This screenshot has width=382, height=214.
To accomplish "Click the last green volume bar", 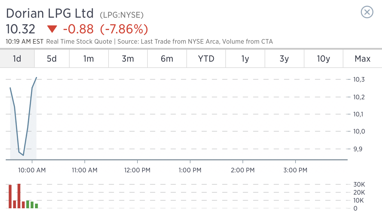I will point(36,206).
